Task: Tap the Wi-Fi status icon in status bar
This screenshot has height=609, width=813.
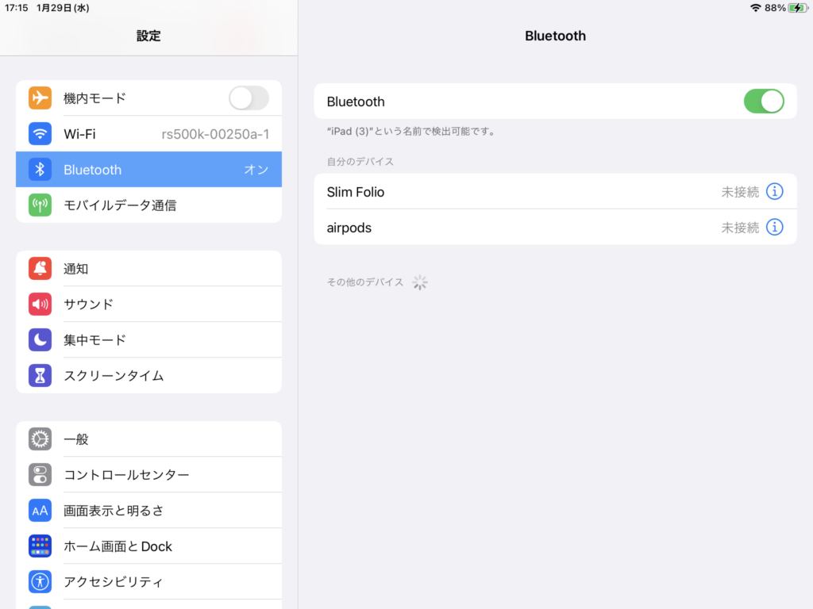Action: tap(756, 8)
